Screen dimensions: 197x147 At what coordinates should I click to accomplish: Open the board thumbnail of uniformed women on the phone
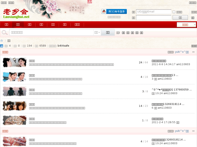pos(15,77)
